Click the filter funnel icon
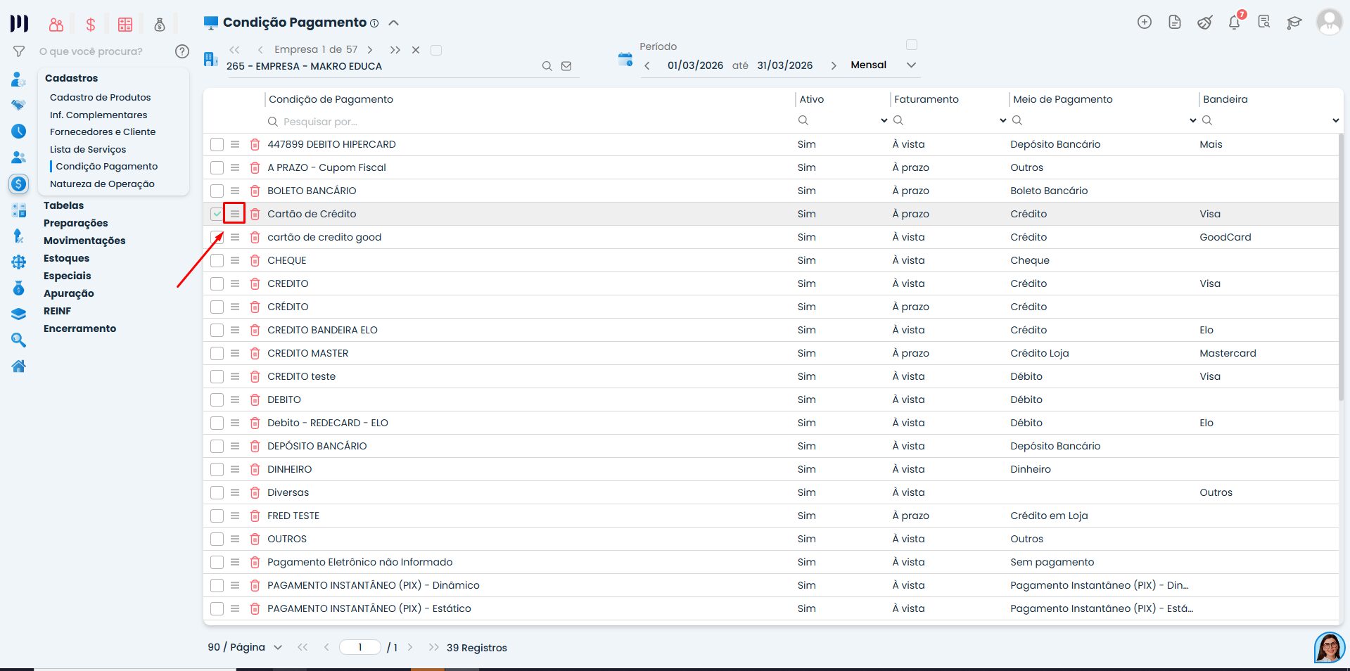Screen dimensions: 1350x671 coord(19,51)
